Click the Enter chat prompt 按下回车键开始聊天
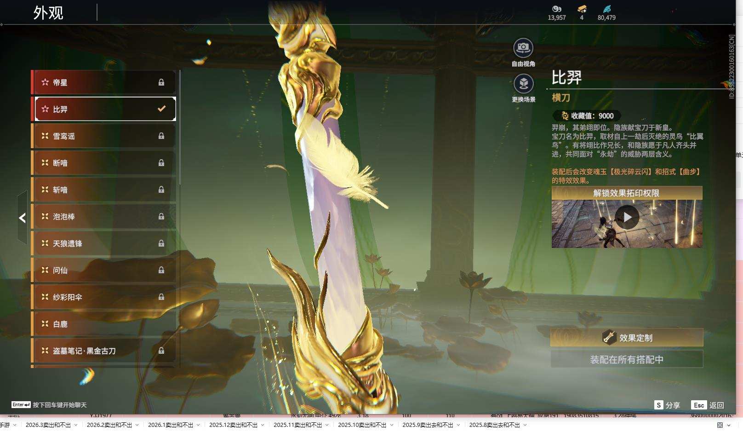The height and width of the screenshot is (432, 743). (x=49, y=405)
